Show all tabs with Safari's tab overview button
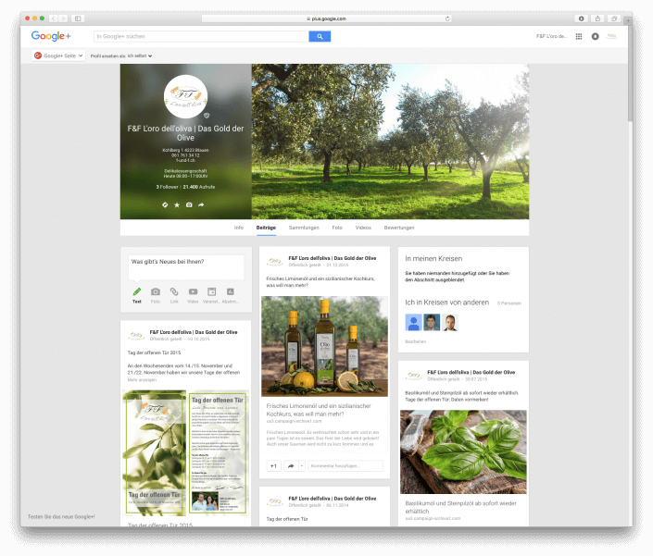653x556 pixels. tap(614, 19)
